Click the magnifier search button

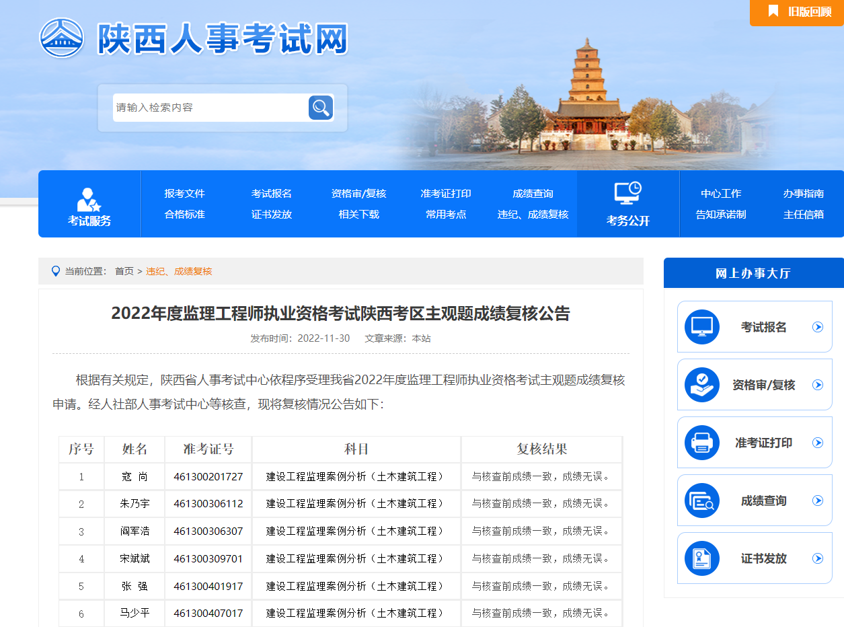[321, 108]
